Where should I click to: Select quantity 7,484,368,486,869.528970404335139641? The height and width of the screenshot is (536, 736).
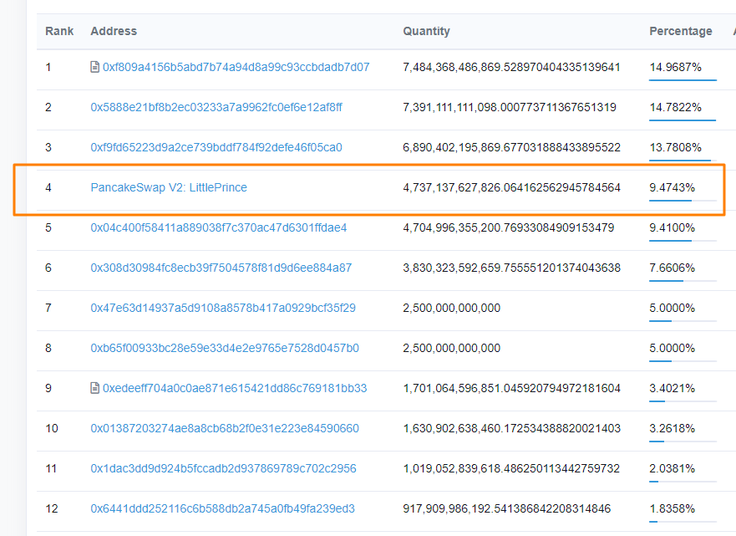(511, 67)
